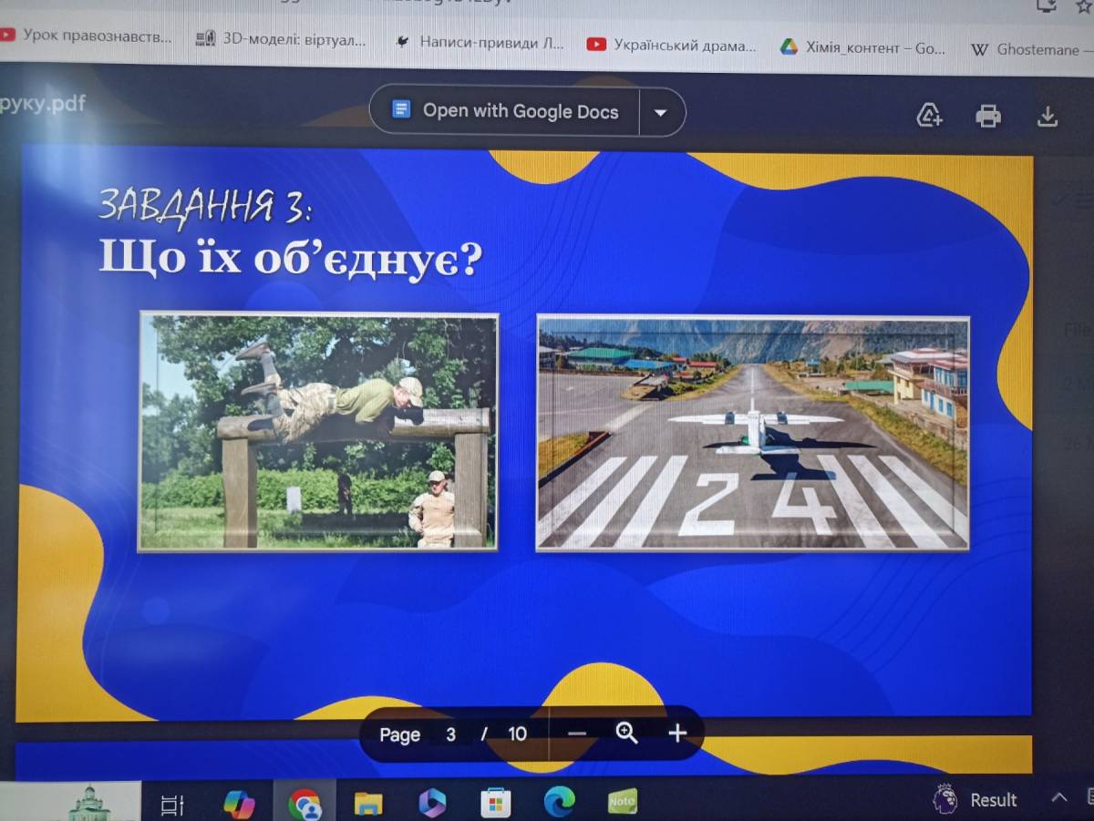
Task: Print the PDF with the printer icon
Action: 987,116
